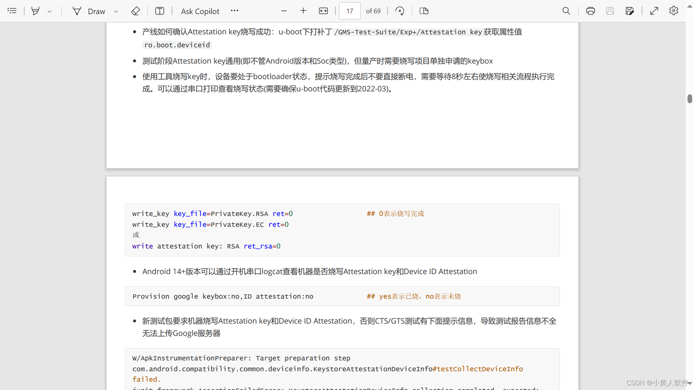Click 'Provision google keybox:no,ID attestation:no' line
The height and width of the screenshot is (390, 694).
(223, 296)
